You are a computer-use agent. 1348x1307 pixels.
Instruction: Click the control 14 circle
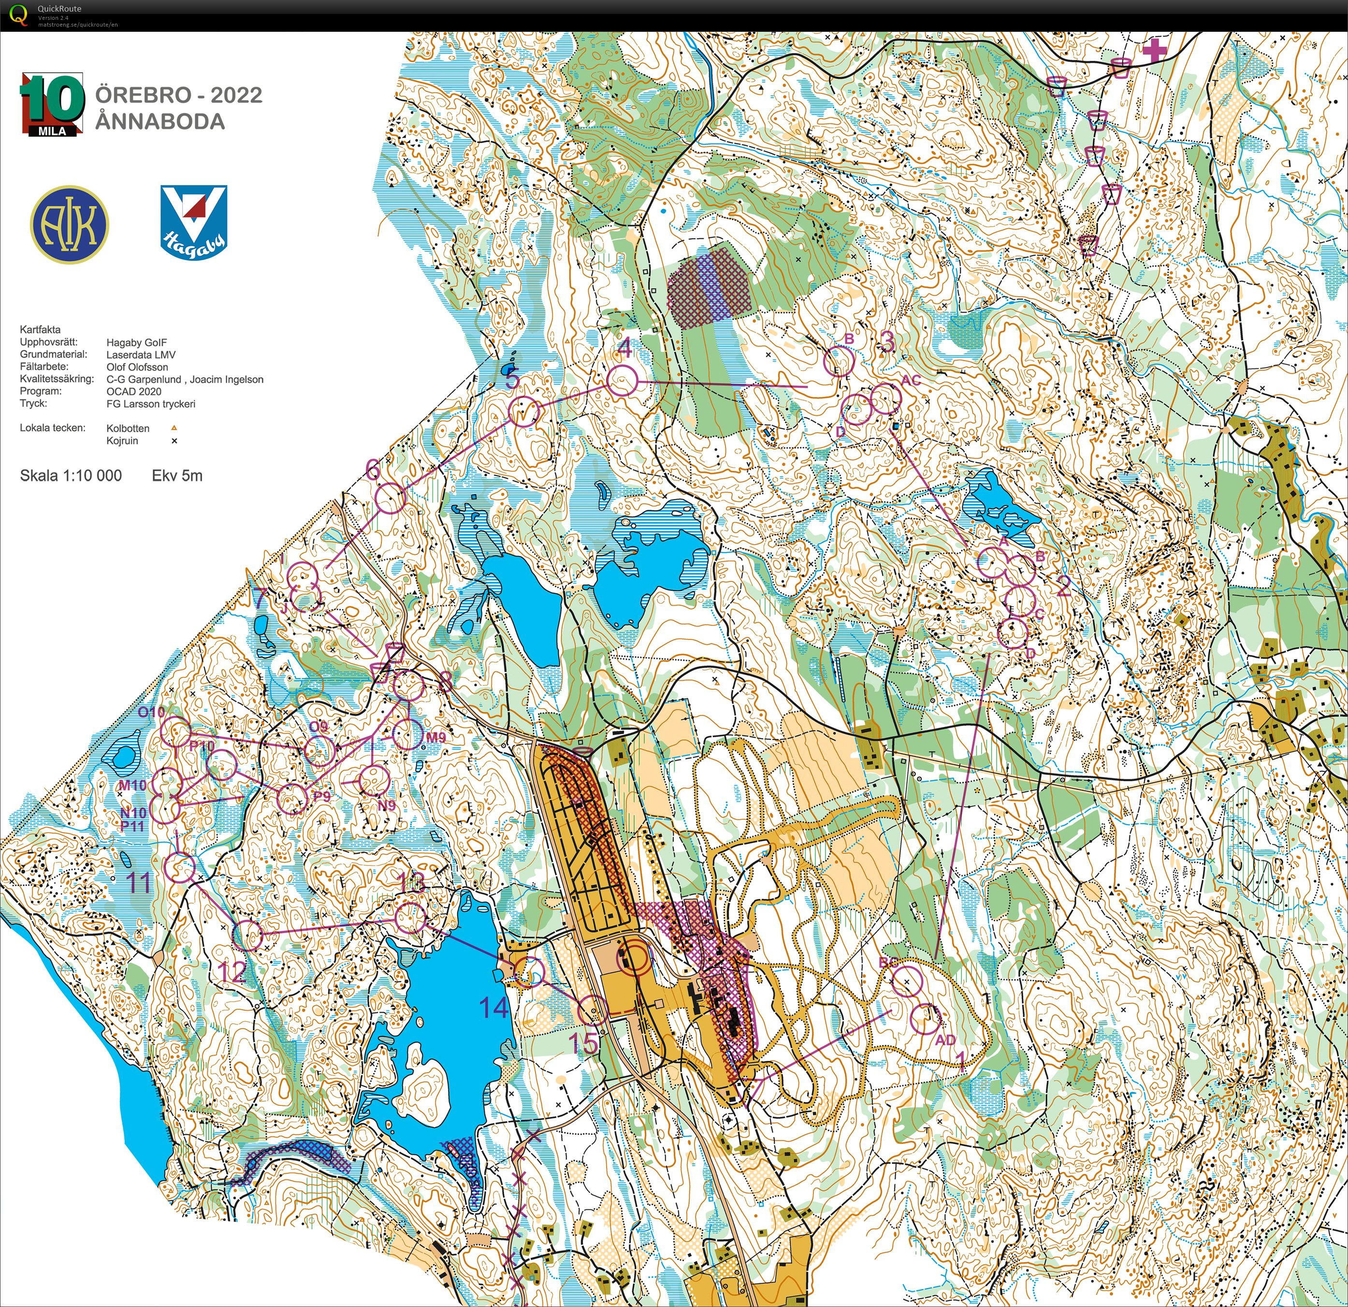tap(530, 972)
